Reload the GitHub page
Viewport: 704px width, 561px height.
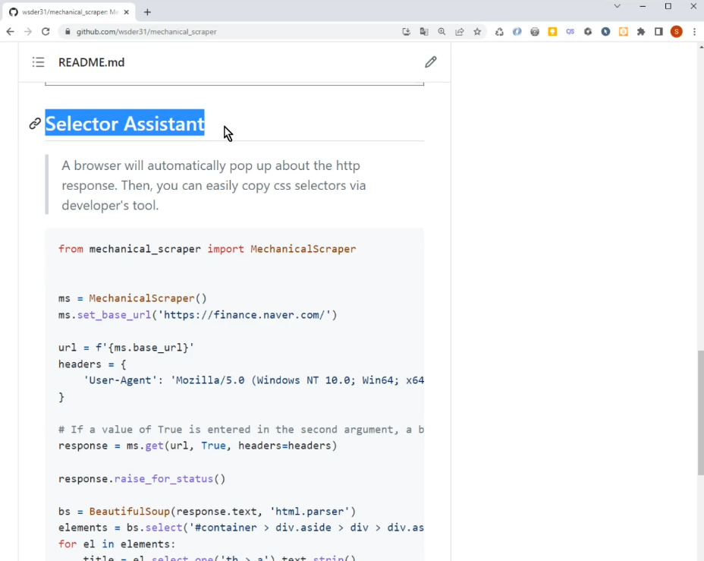[46, 31]
